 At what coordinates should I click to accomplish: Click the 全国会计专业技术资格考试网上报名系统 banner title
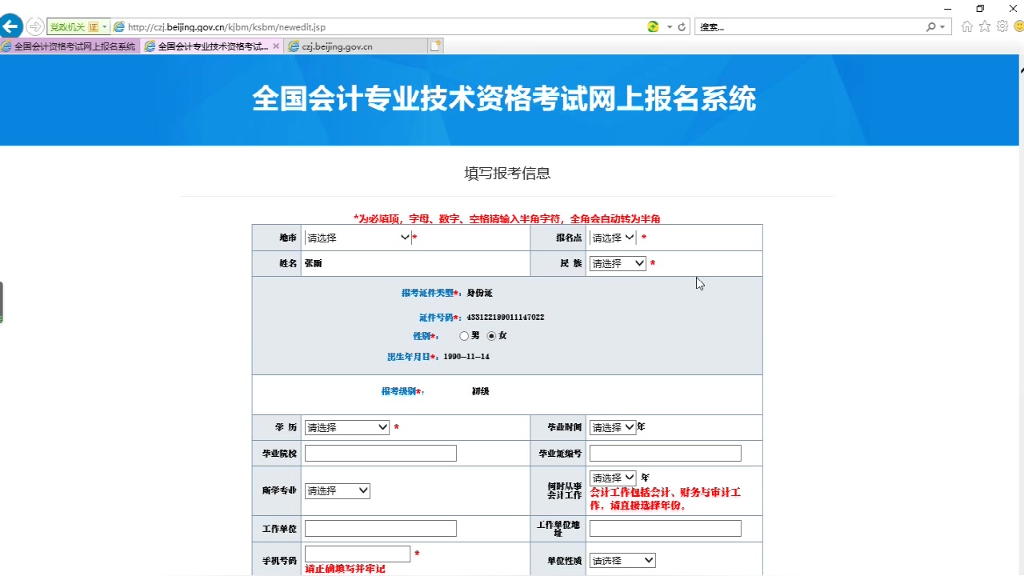(x=504, y=99)
